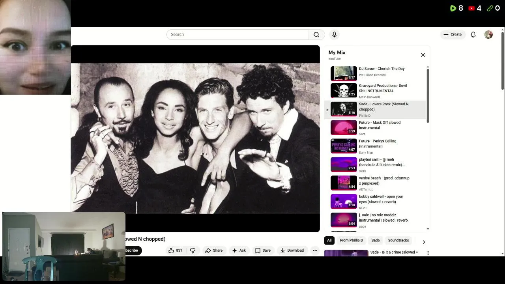This screenshot has height=284, width=505.
Task: Open the Create menu
Action: (453, 35)
